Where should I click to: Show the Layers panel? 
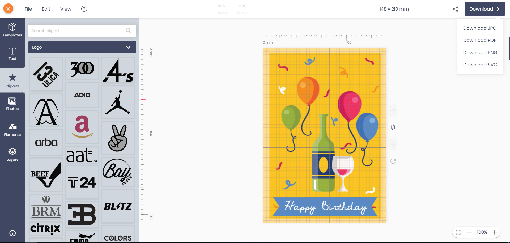tap(12, 154)
